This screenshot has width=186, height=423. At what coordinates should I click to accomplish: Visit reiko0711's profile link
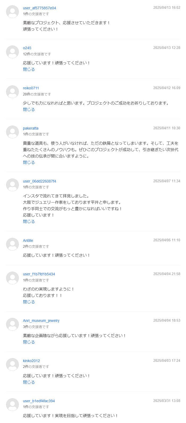(x=31, y=88)
